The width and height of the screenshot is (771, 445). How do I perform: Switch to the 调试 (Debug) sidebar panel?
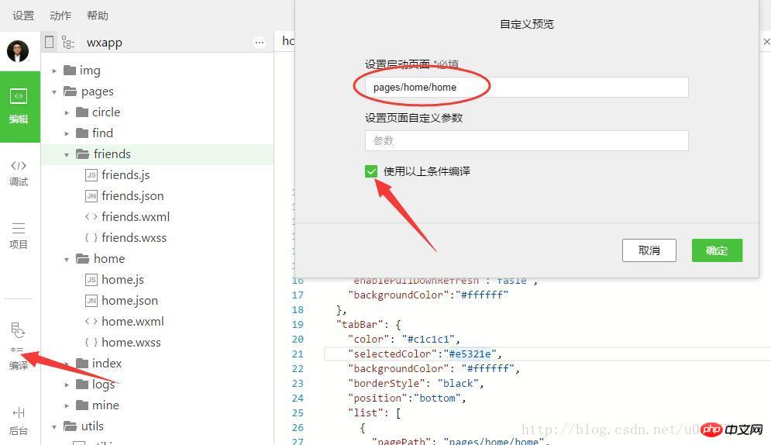(19, 172)
